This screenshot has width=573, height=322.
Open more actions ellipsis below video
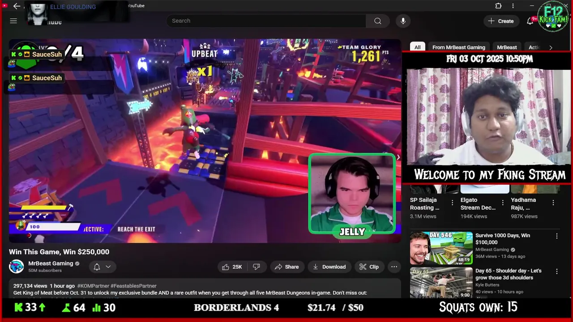394,267
